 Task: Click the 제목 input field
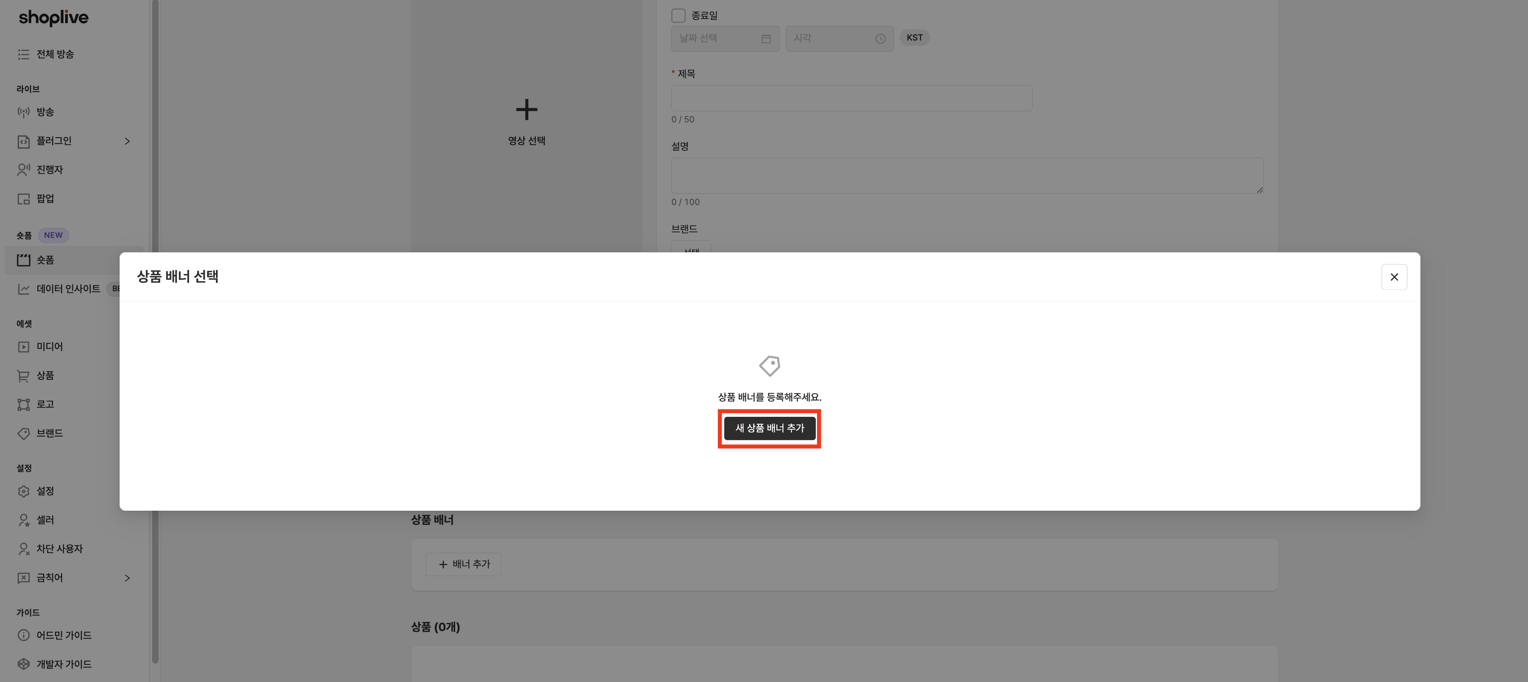(851, 98)
